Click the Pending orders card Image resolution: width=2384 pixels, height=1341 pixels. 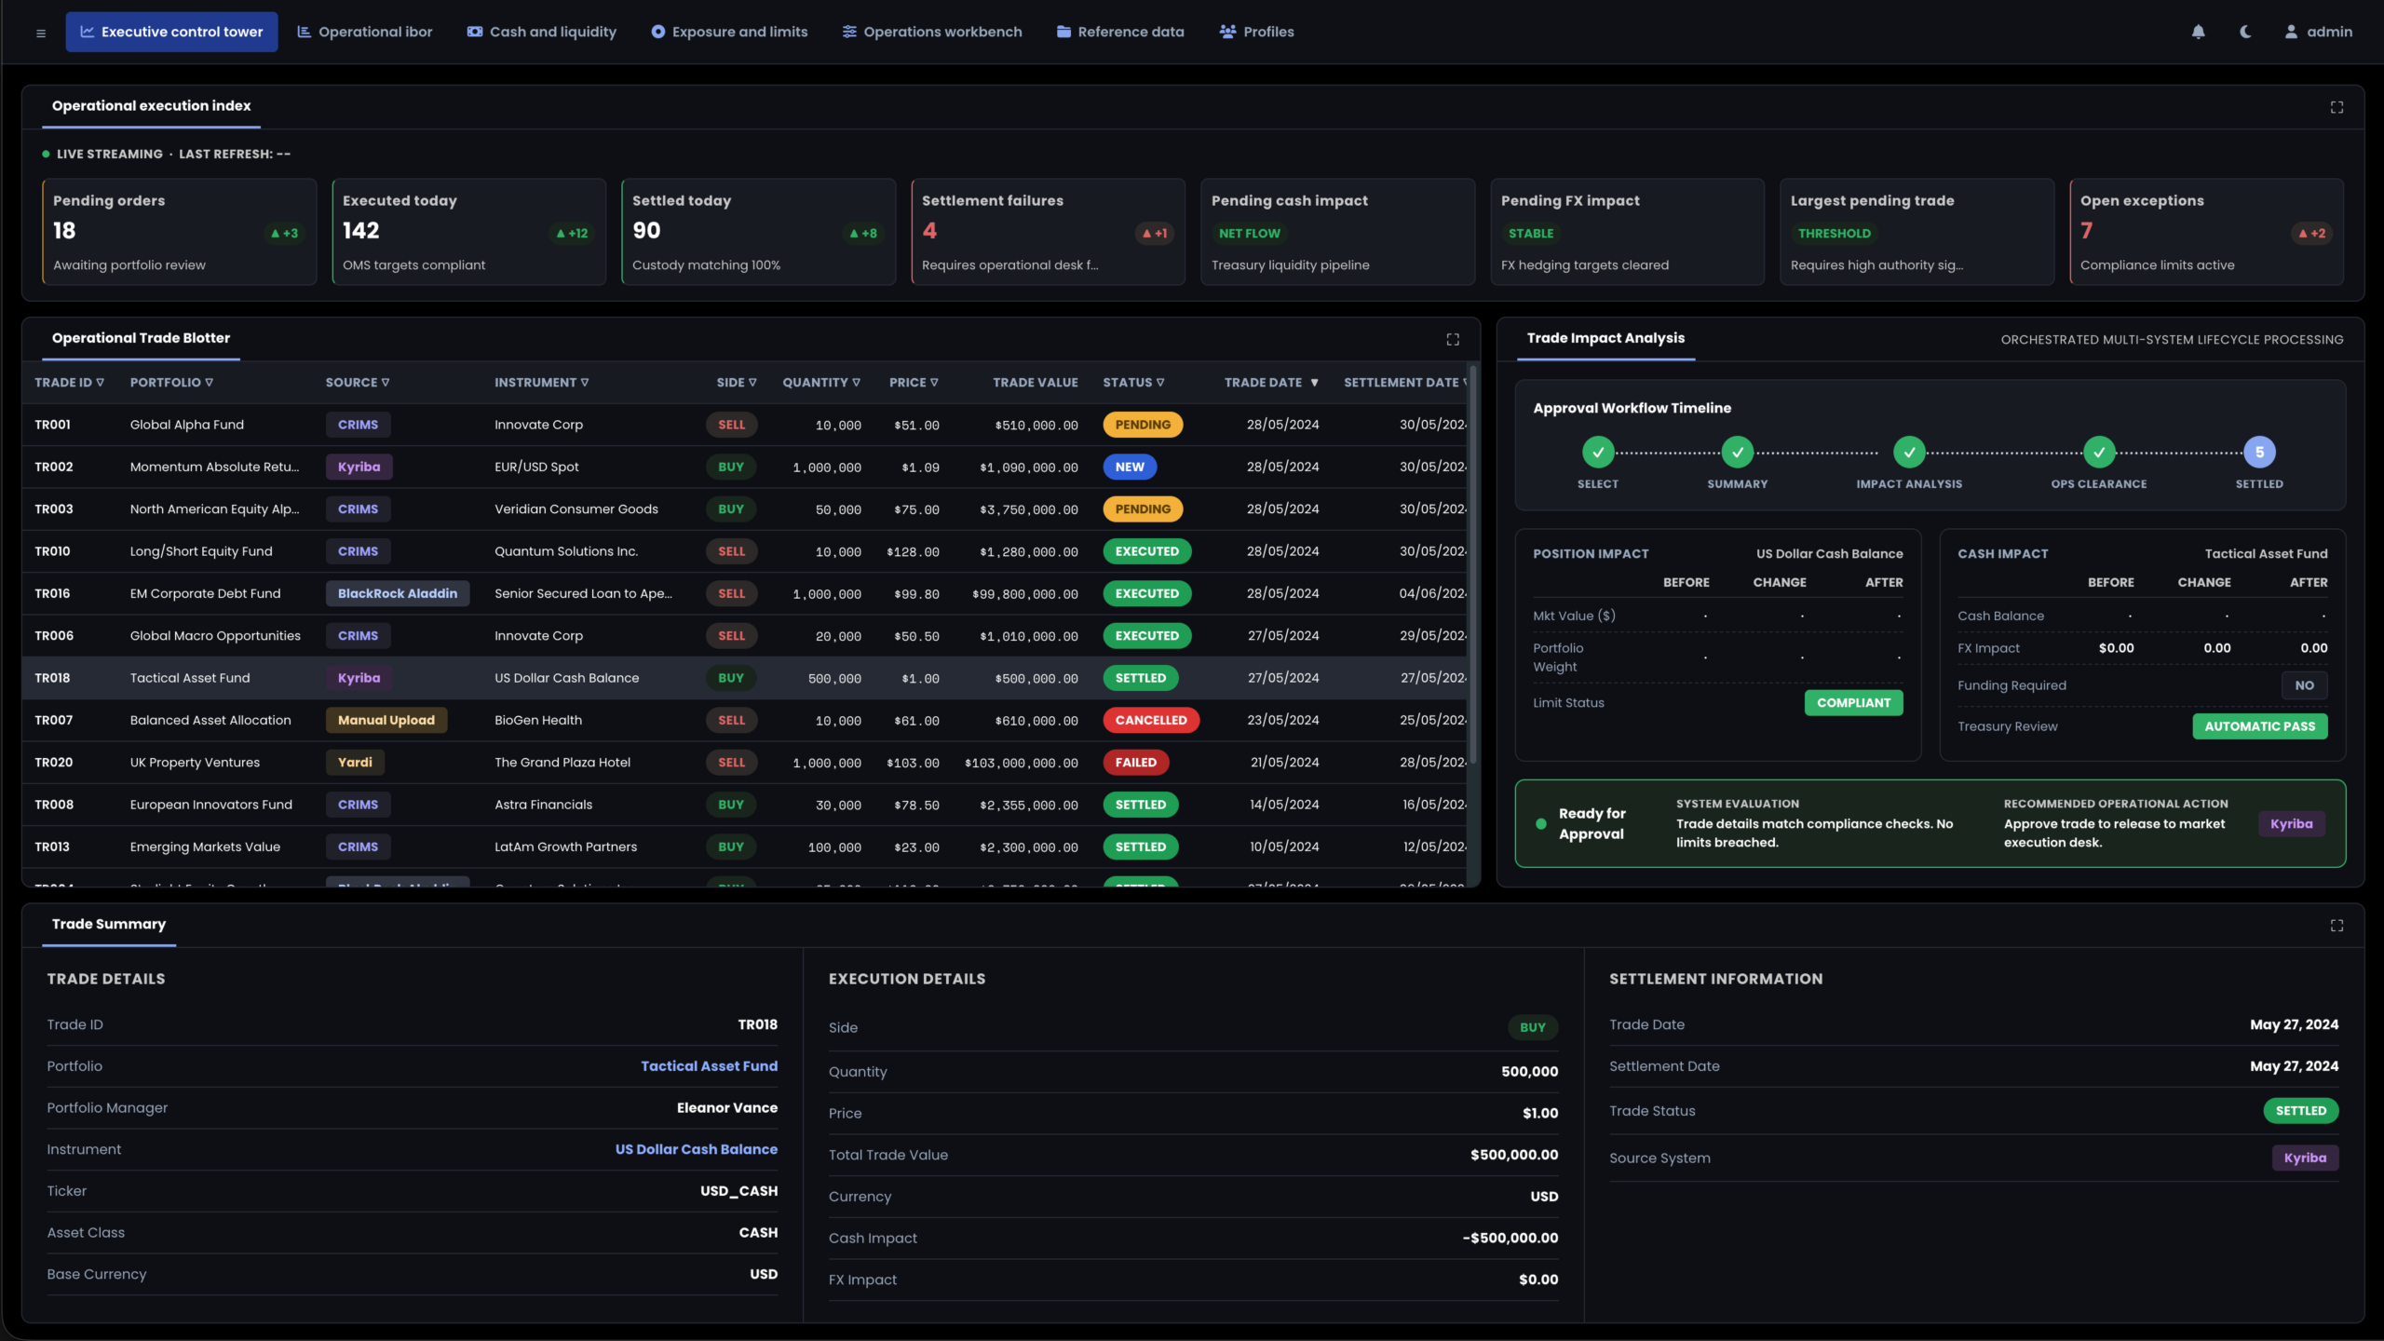[x=179, y=232]
